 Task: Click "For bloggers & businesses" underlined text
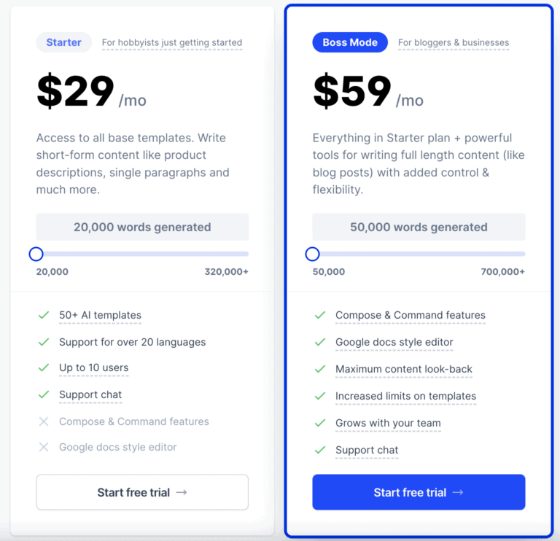click(x=454, y=42)
